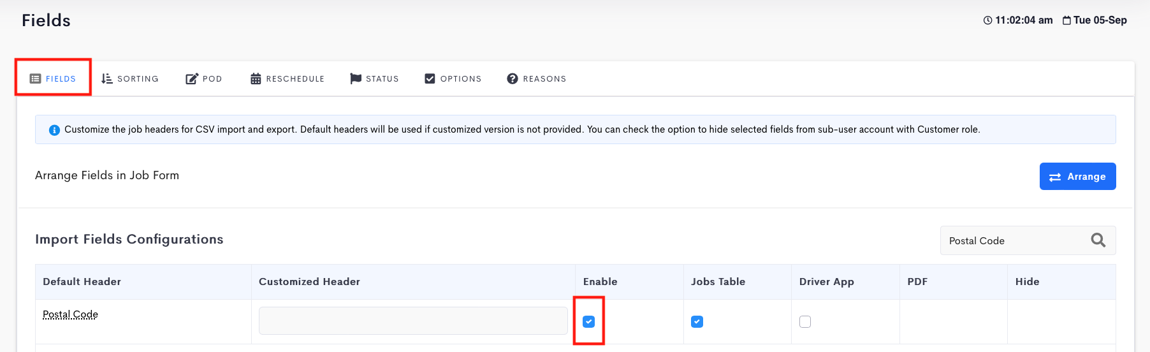The height and width of the screenshot is (352, 1150).
Task: Click the Status flag icon
Action: (356, 78)
